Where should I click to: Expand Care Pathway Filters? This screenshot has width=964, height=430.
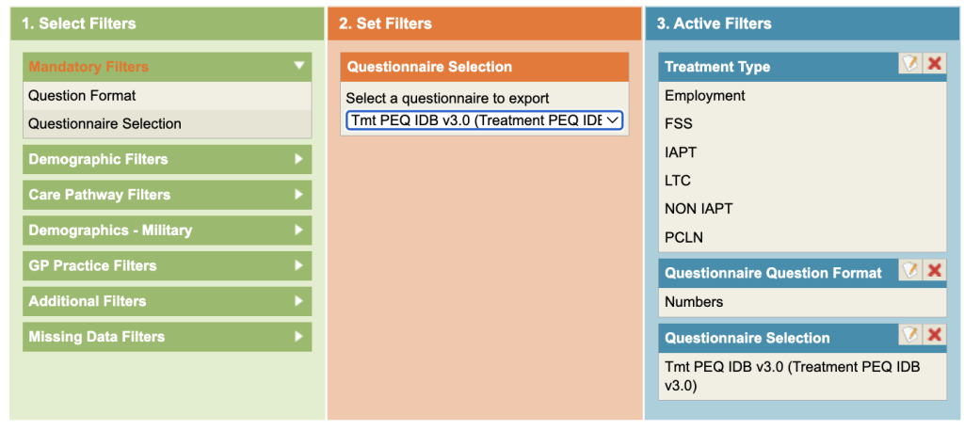tap(299, 195)
